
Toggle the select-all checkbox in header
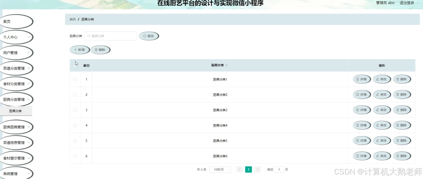75,65
